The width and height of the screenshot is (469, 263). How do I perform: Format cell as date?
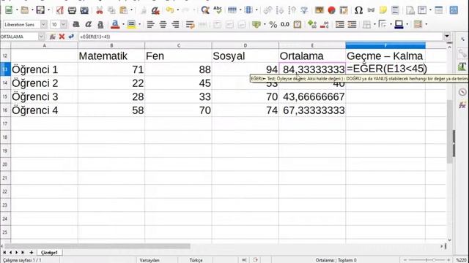[298, 24]
